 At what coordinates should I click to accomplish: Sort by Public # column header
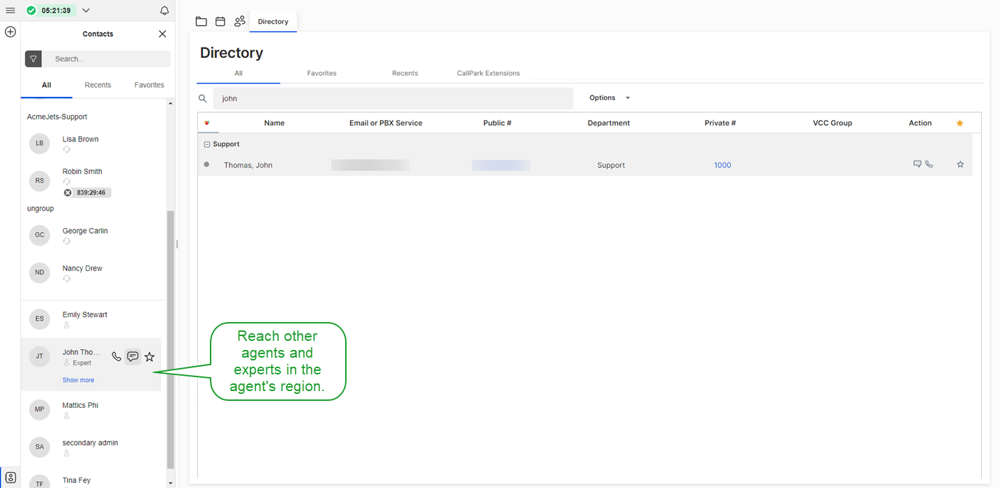point(497,123)
